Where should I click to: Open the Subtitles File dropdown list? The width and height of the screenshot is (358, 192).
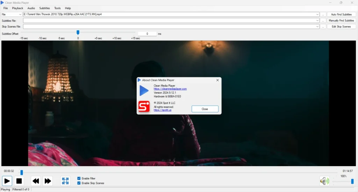(x=317, y=21)
